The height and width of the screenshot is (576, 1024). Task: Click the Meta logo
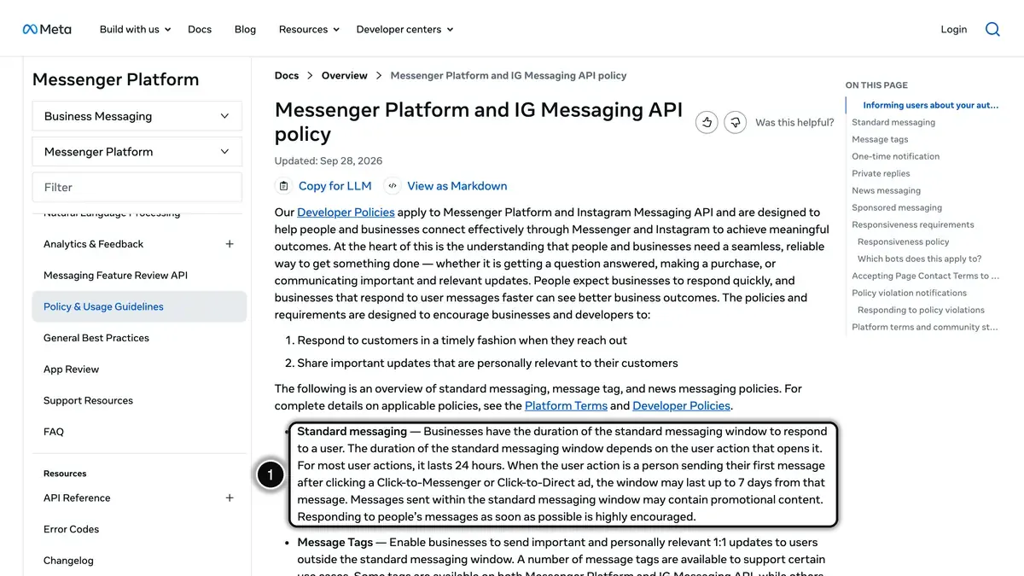point(47,29)
